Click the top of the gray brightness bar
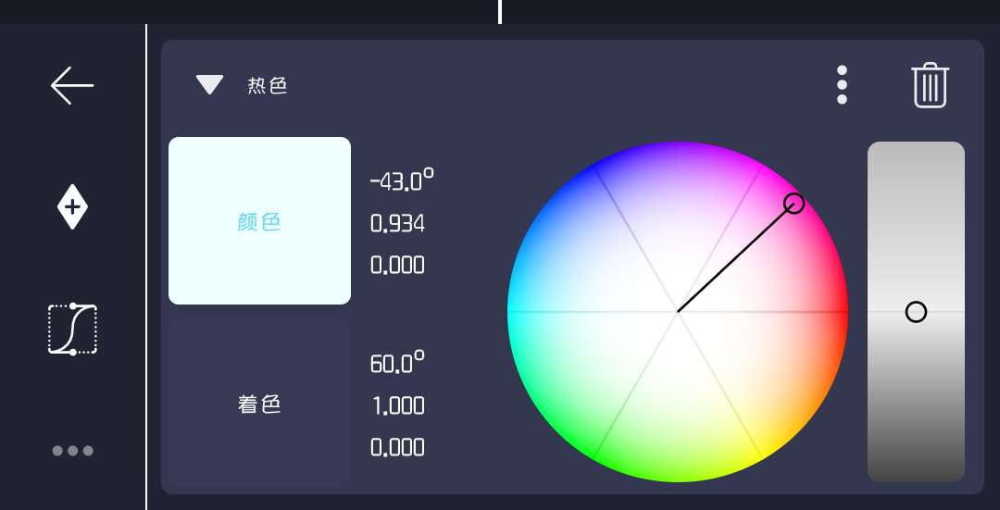This screenshot has height=510, width=1000. coord(916,153)
